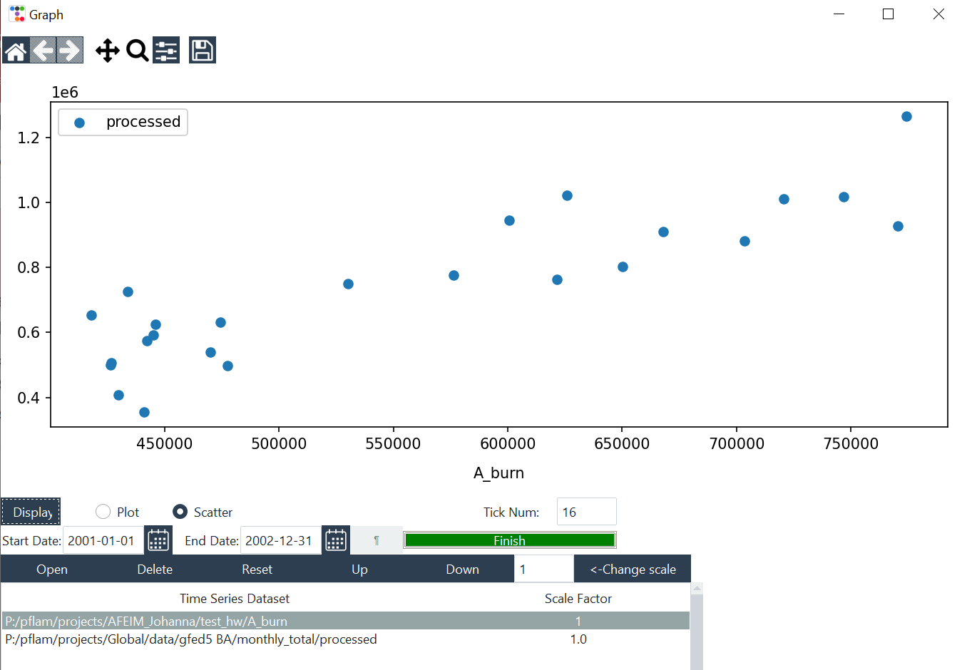Click the Graph window app icon

click(x=16, y=14)
